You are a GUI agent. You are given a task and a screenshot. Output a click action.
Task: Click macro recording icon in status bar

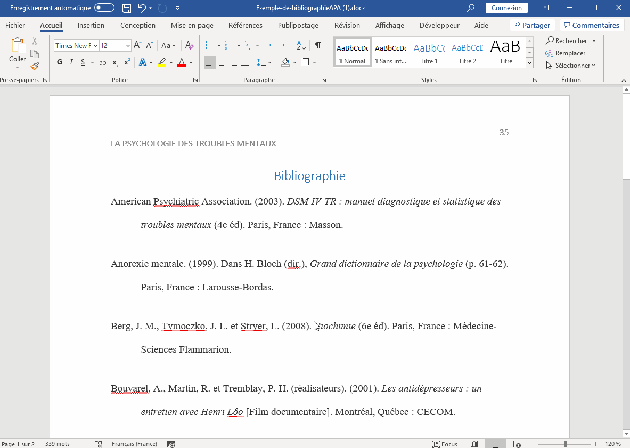coord(171,444)
